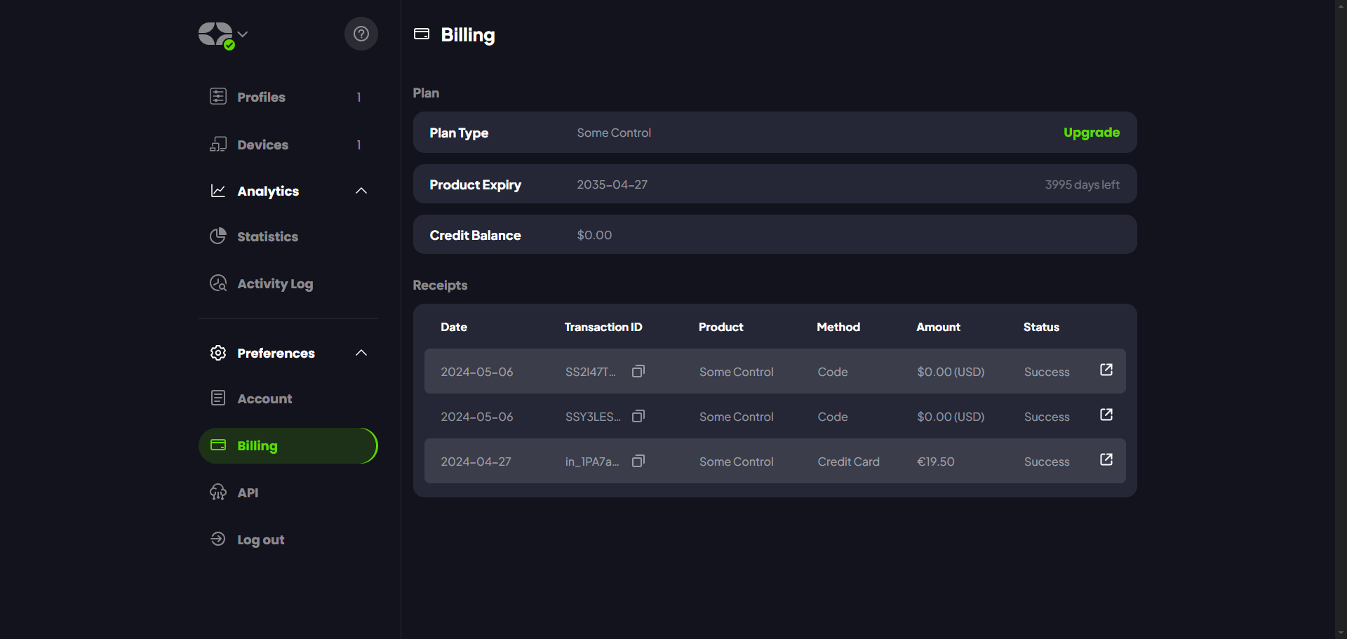Image resolution: width=1347 pixels, height=639 pixels.
Task: Navigate to Statistics
Action: 267,236
